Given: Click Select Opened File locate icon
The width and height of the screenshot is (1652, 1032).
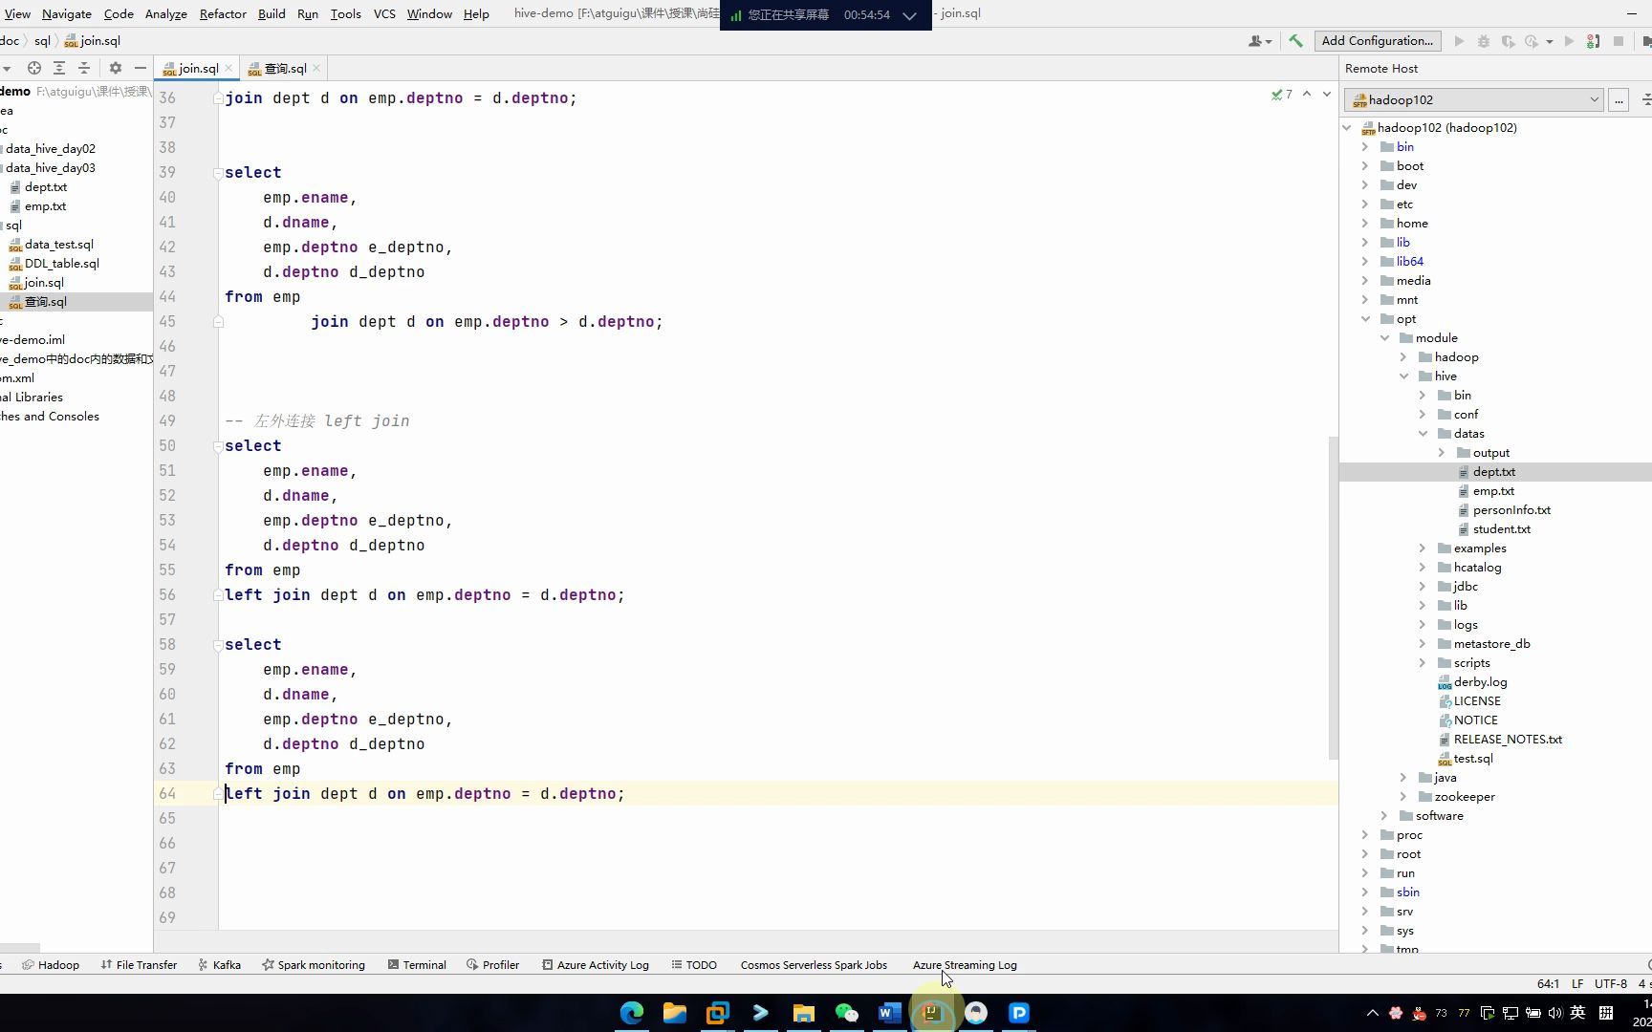Looking at the screenshot, I should [x=34, y=68].
